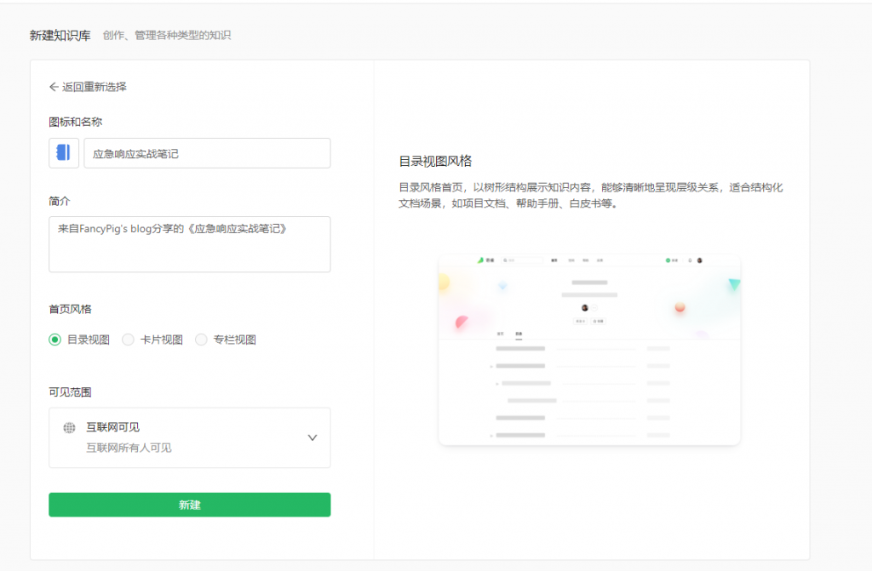Image resolution: width=872 pixels, height=571 pixels.
Task: Open the 互联网可见 visibility dropdown
Action: [x=190, y=437]
